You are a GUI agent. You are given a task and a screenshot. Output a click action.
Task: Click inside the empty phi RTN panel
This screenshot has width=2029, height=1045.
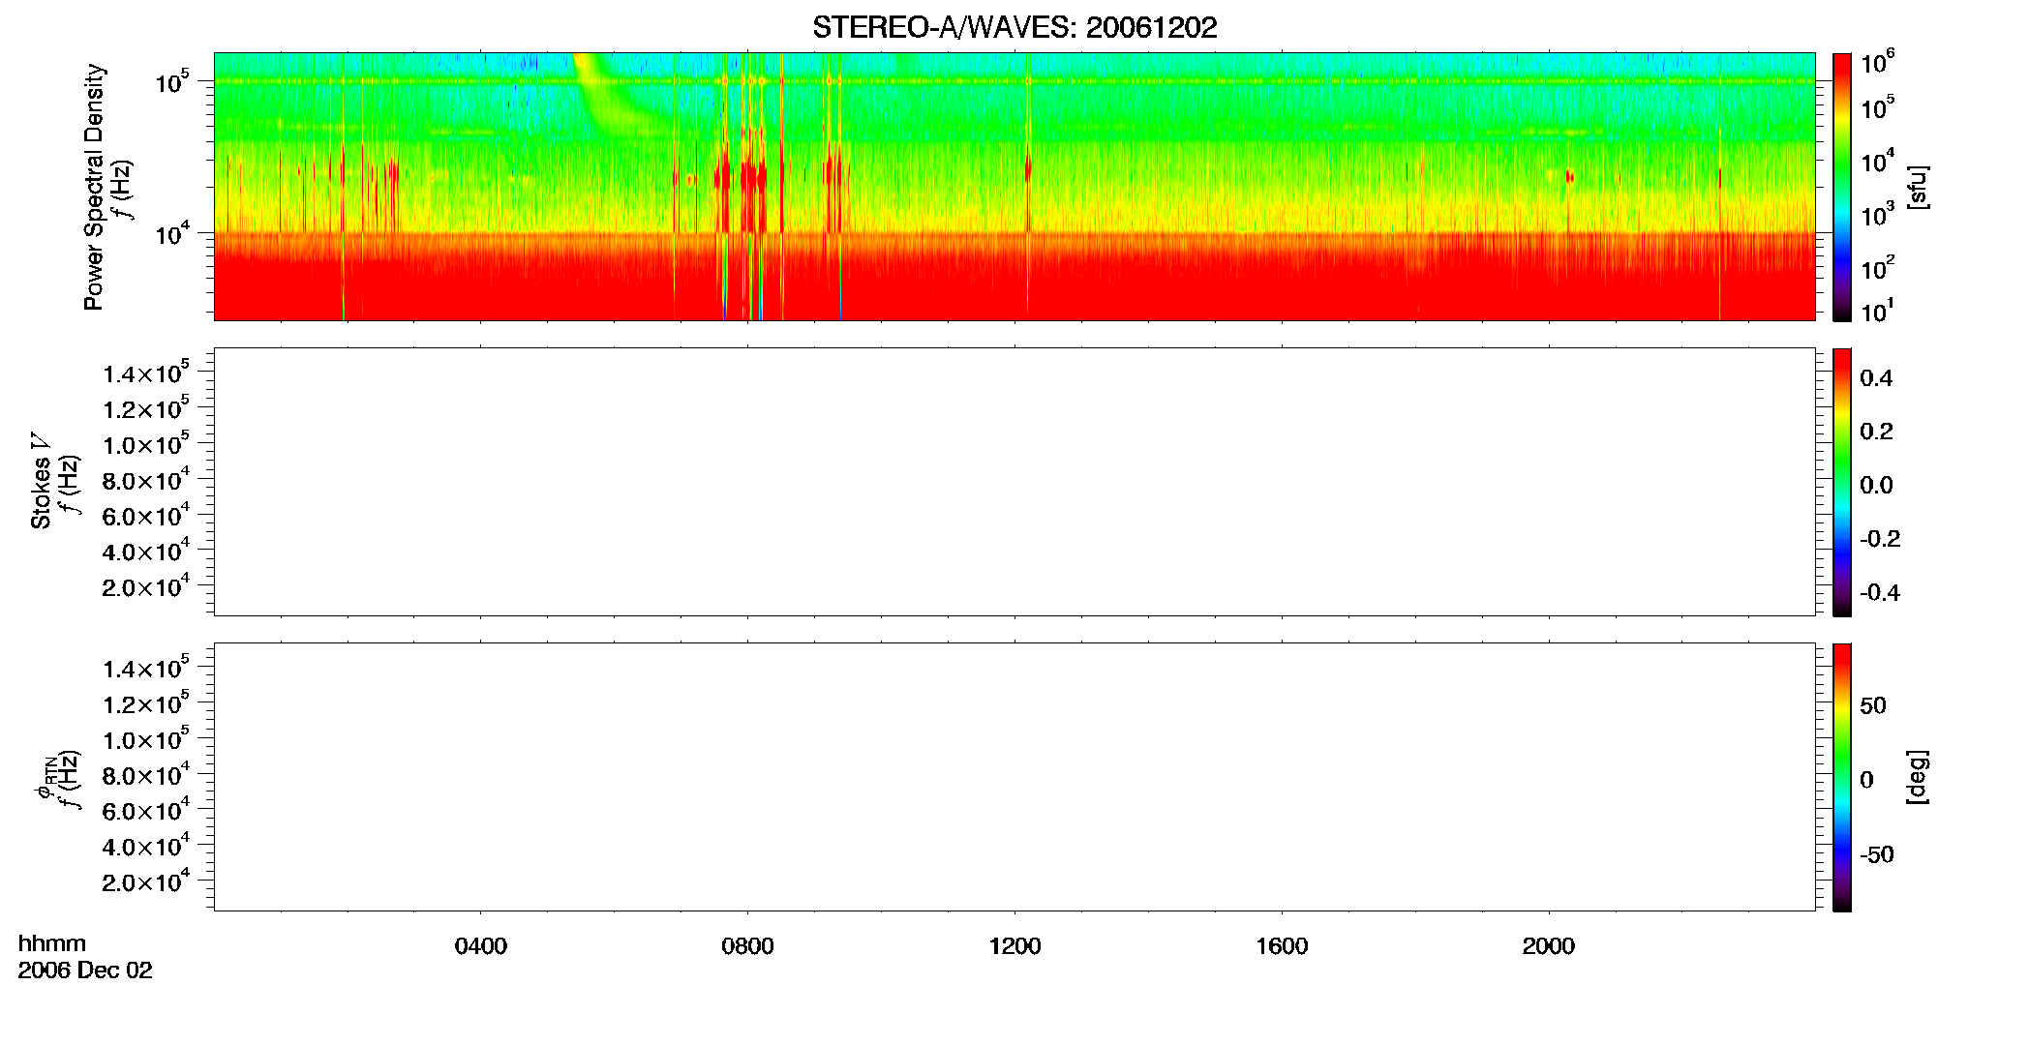pos(1014,777)
